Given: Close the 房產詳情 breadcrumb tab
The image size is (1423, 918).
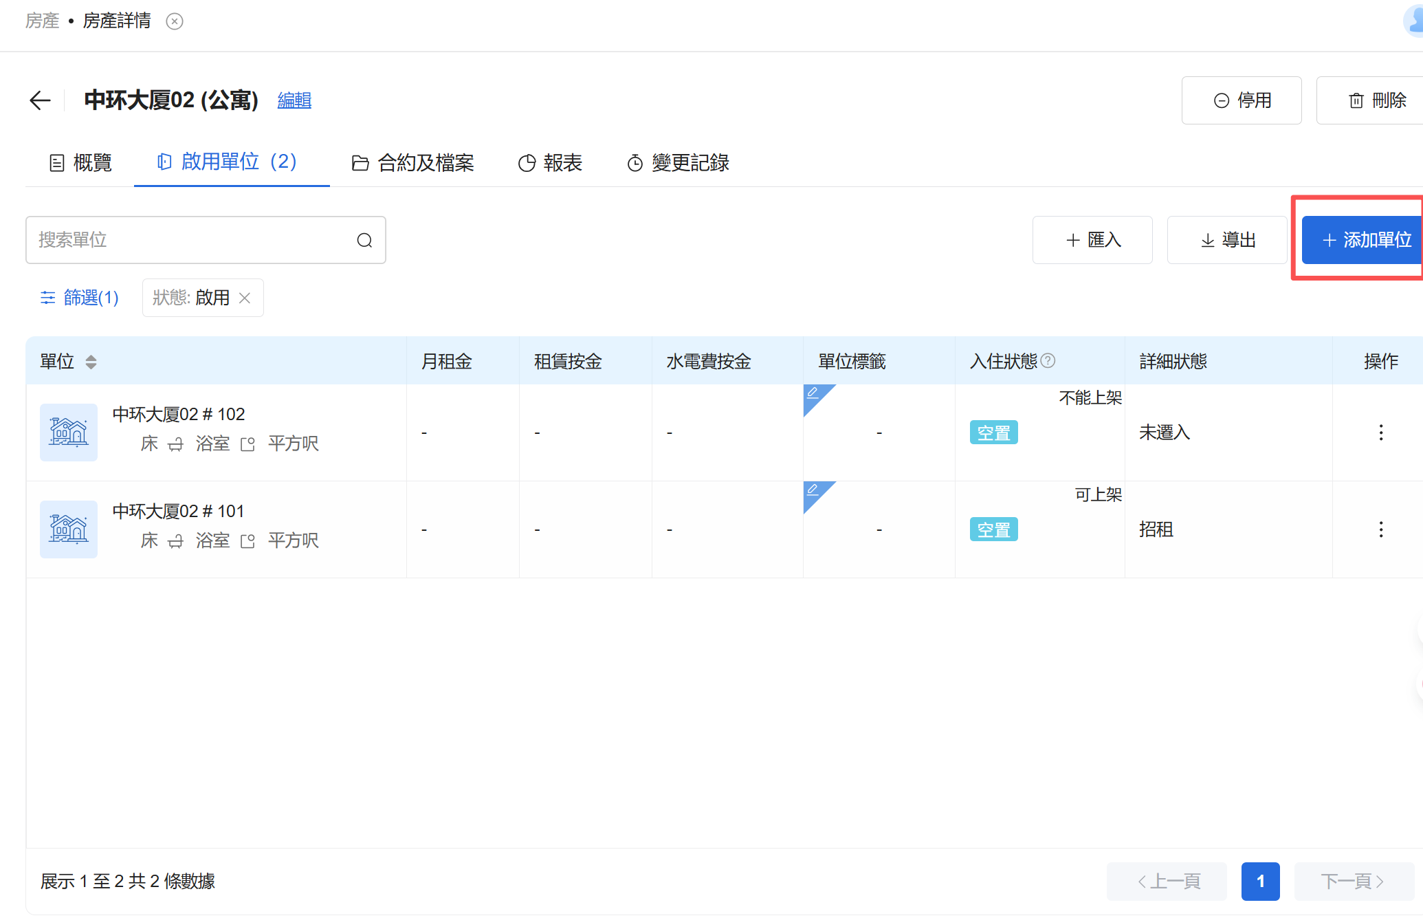Looking at the screenshot, I should (x=175, y=21).
